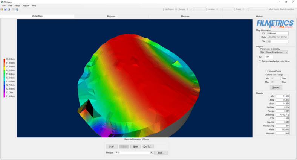
Task: Click the Save toolbar icon
Action: click(5, 9)
